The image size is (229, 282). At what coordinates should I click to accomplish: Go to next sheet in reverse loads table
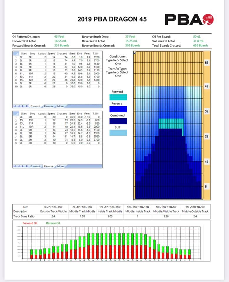click(x=23, y=166)
